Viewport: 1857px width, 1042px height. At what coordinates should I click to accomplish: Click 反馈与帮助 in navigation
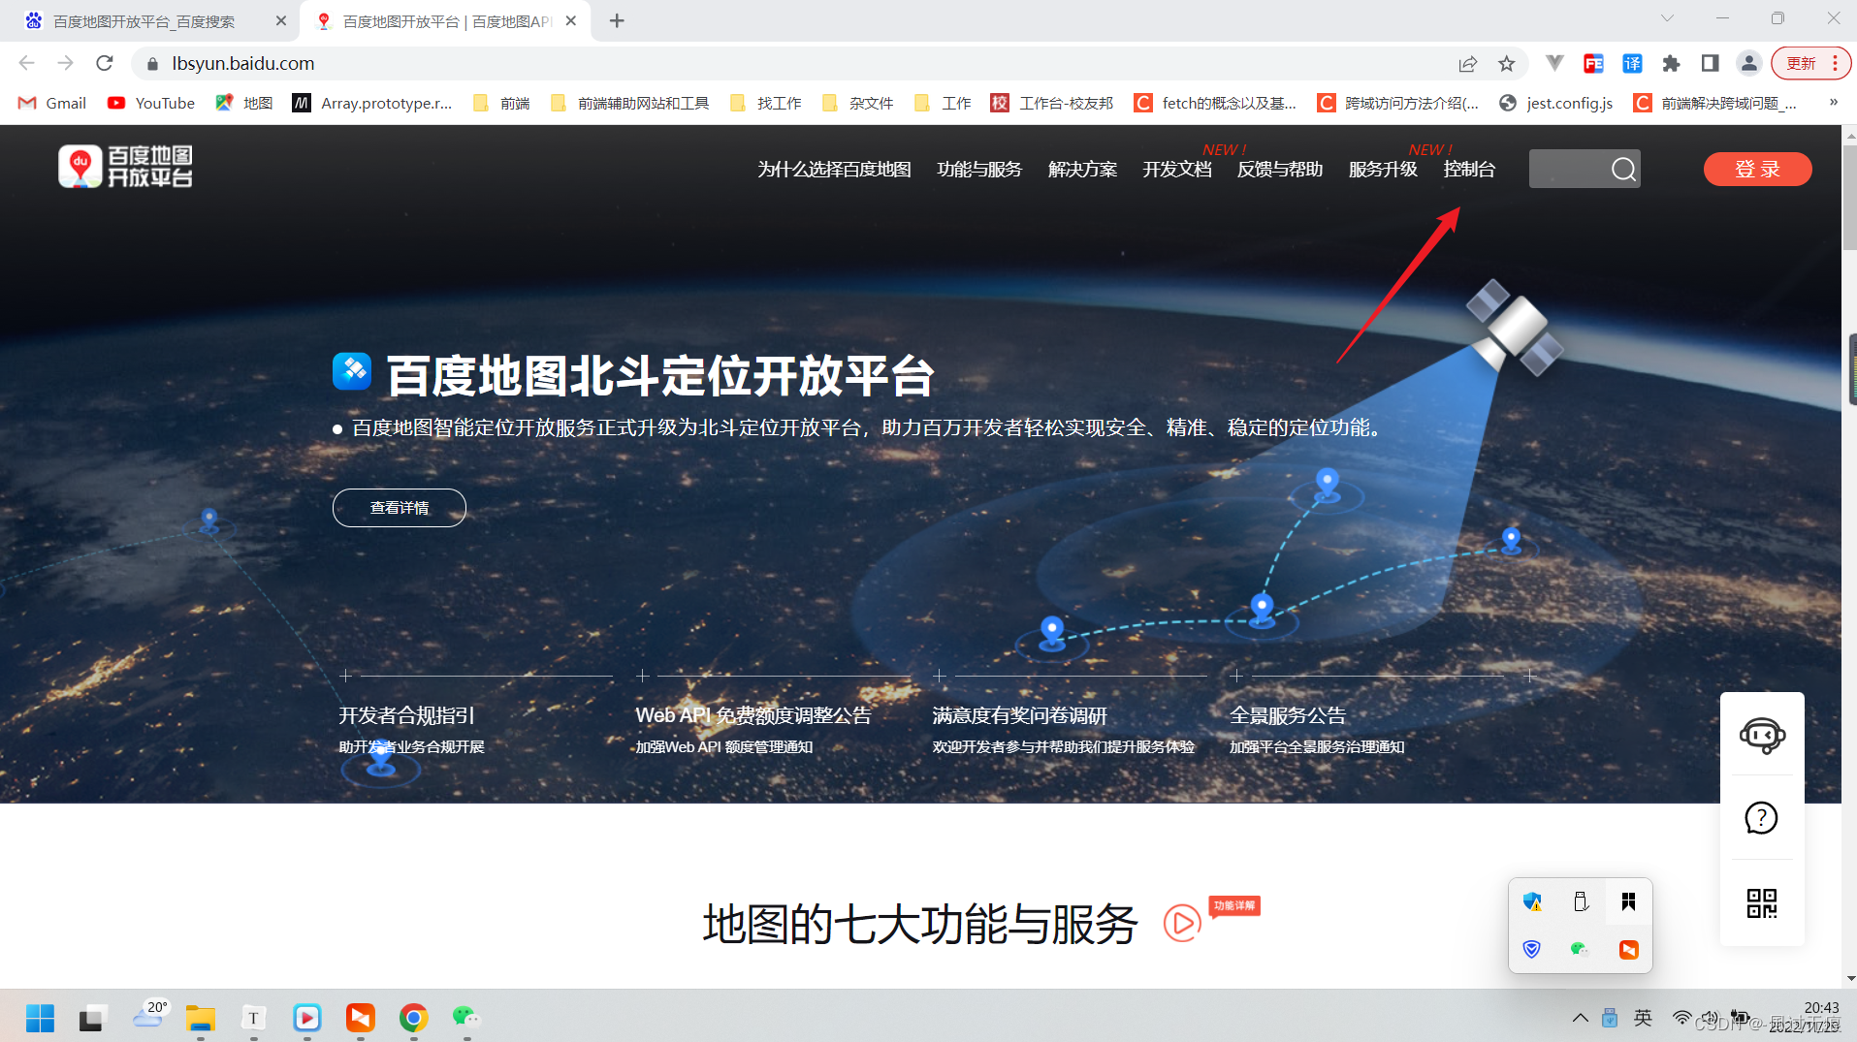[x=1280, y=170]
